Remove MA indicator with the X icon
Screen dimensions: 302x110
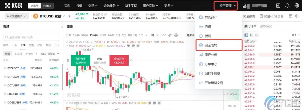[x=138, y=46]
